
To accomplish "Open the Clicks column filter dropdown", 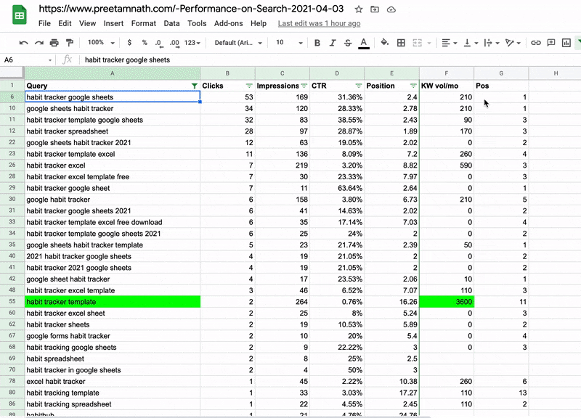I will pos(249,86).
